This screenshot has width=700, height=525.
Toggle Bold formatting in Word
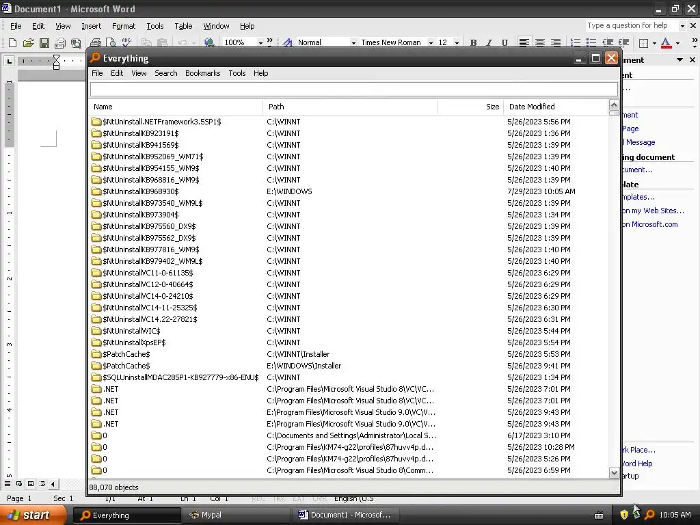pos(473,42)
